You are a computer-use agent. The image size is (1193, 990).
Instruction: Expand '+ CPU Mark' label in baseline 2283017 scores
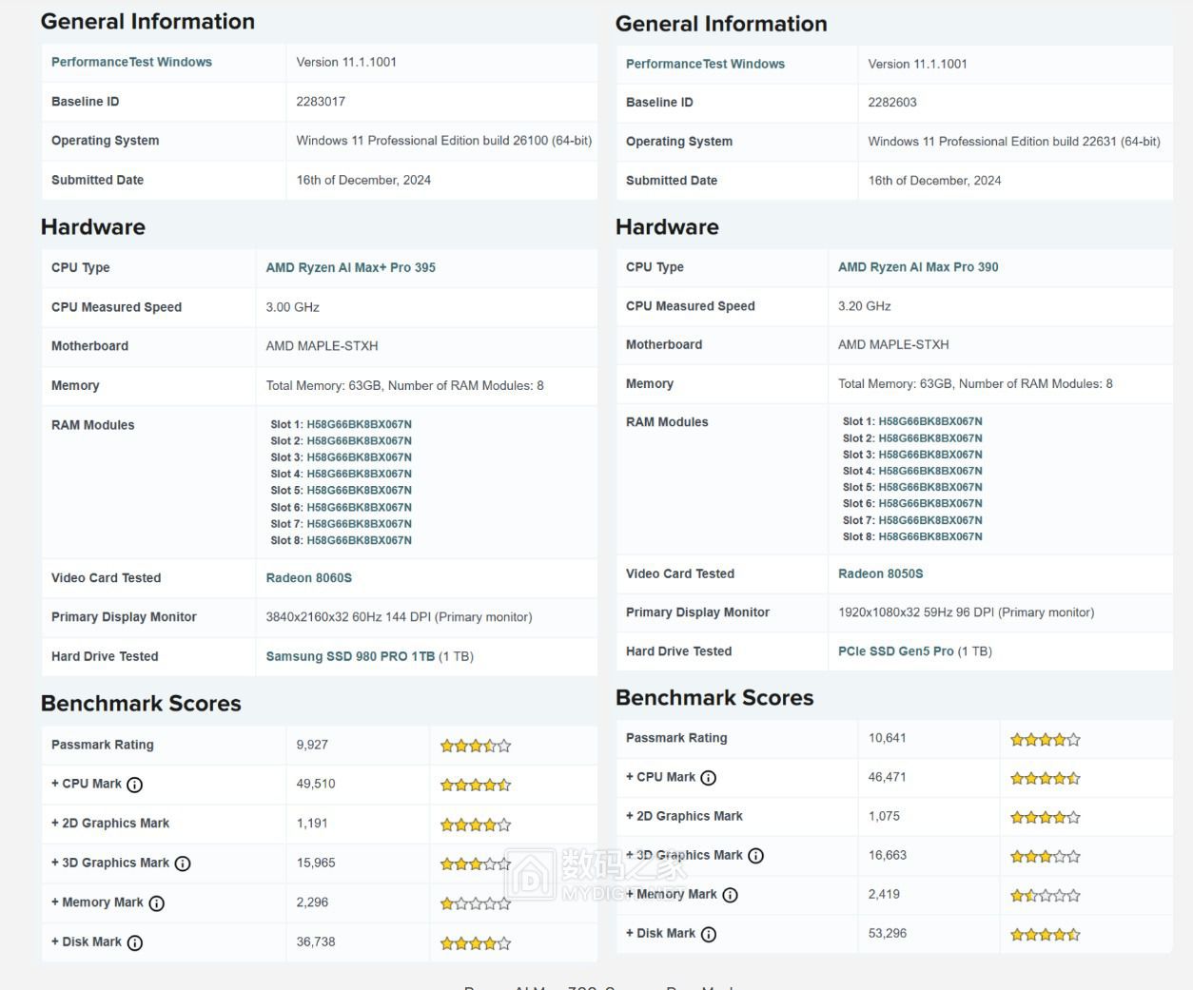click(87, 784)
